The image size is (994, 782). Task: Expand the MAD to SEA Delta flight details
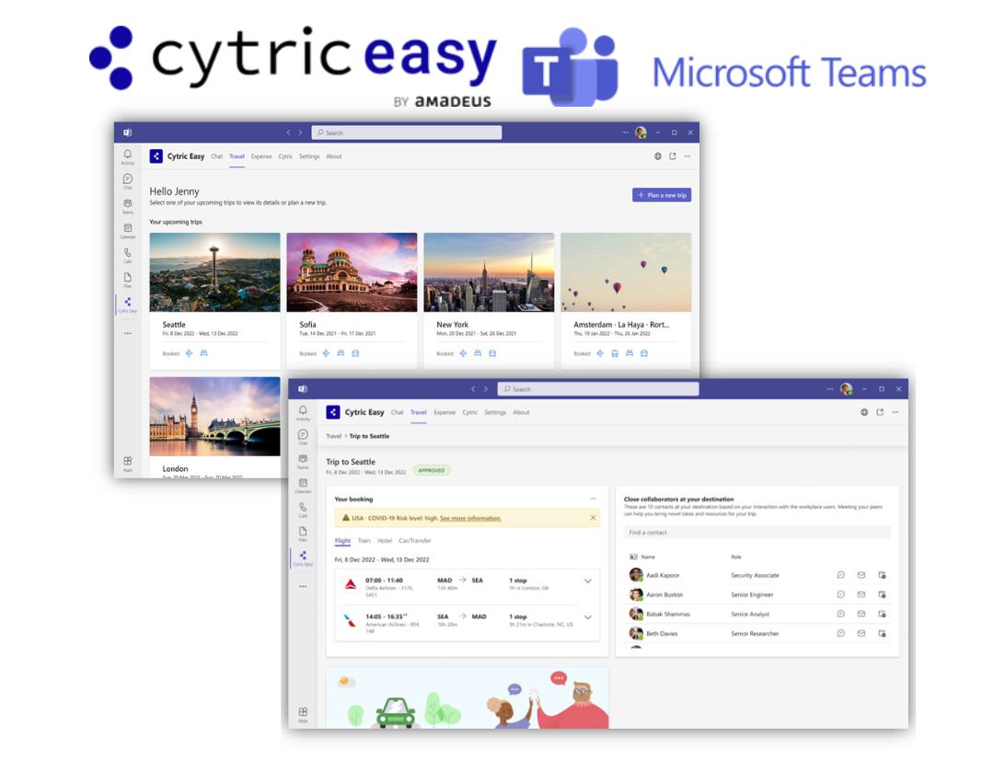click(587, 581)
